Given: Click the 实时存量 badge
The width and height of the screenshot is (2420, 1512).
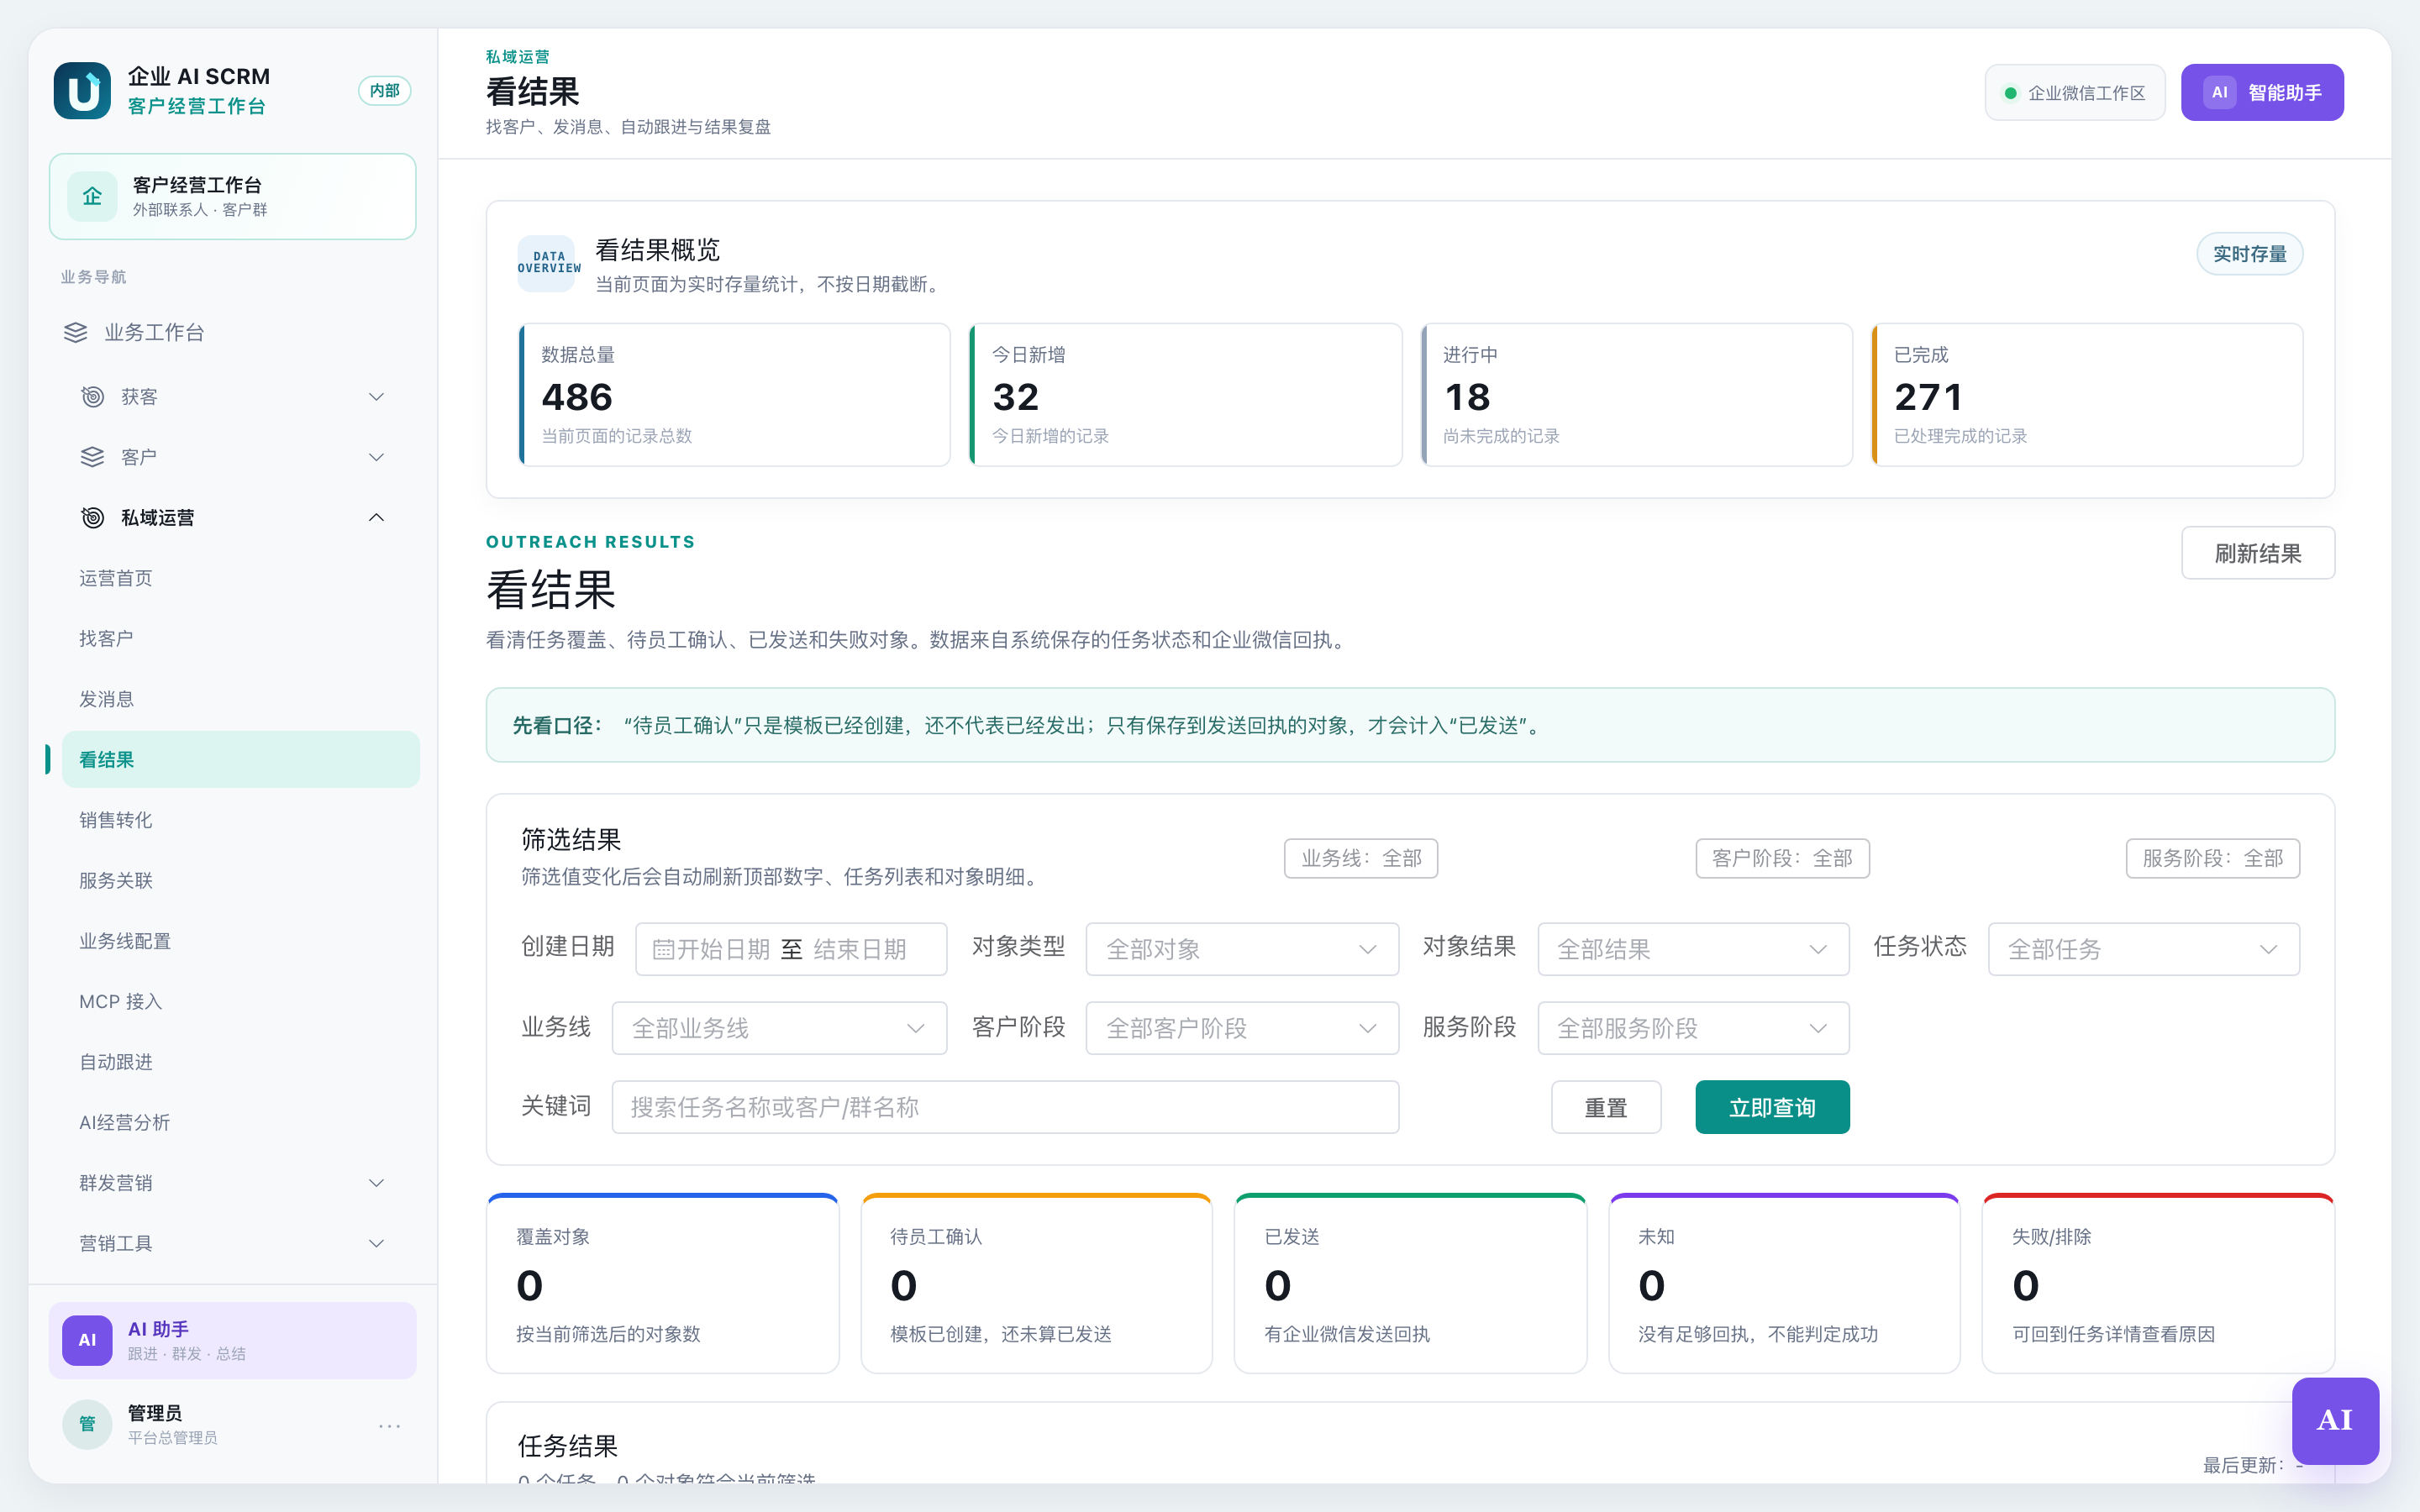Looking at the screenshot, I should coord(2249,254).
